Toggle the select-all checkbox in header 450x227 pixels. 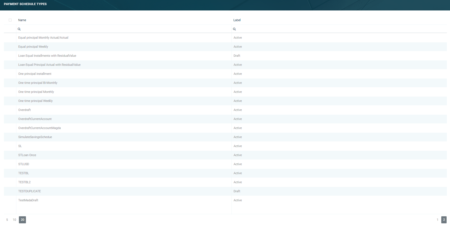[10, 20]
